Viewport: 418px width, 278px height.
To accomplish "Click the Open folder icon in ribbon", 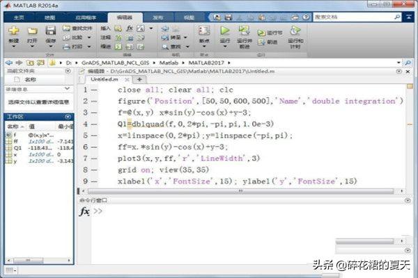I will 32,31.
